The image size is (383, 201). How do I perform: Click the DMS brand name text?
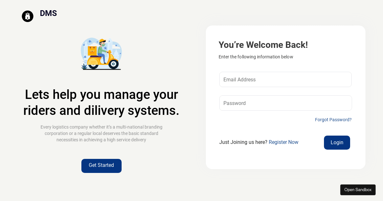point(48,13)
